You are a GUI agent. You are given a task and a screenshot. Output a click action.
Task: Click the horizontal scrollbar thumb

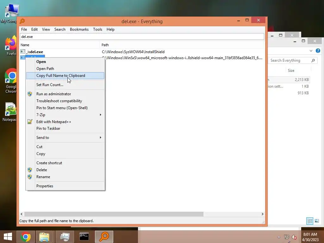114,214
